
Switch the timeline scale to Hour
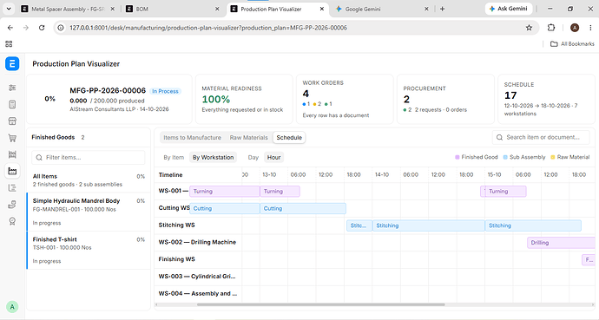coord(274,158)
